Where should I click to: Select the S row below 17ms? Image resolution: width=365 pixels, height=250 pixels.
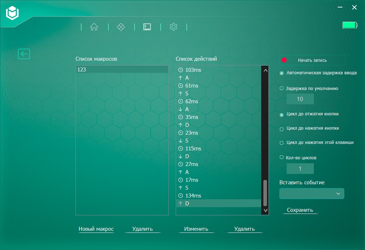tap(219, 188)
